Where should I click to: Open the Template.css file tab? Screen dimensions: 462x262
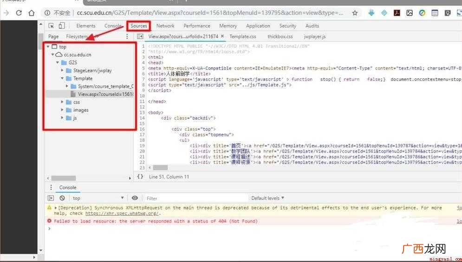[243, 37]
